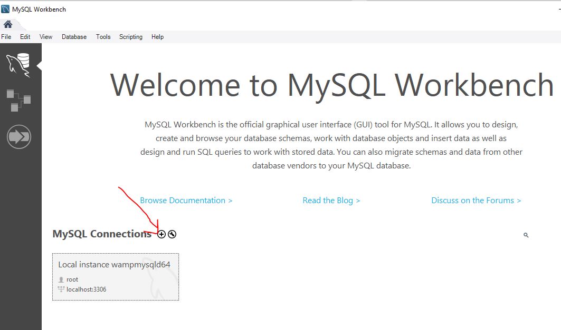Click 'localhost:3306' text in connection tile

click(86, 289)
